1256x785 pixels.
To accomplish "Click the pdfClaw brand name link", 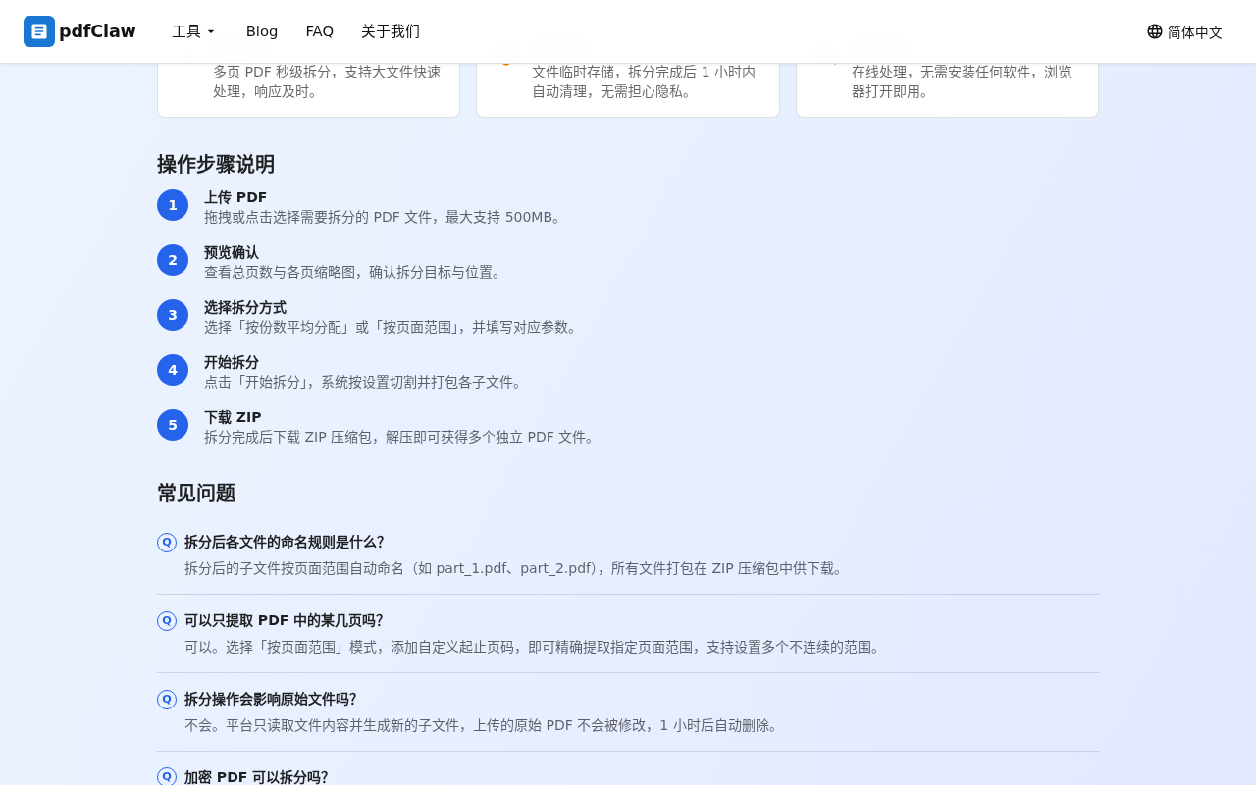I will tap(97, 31).
